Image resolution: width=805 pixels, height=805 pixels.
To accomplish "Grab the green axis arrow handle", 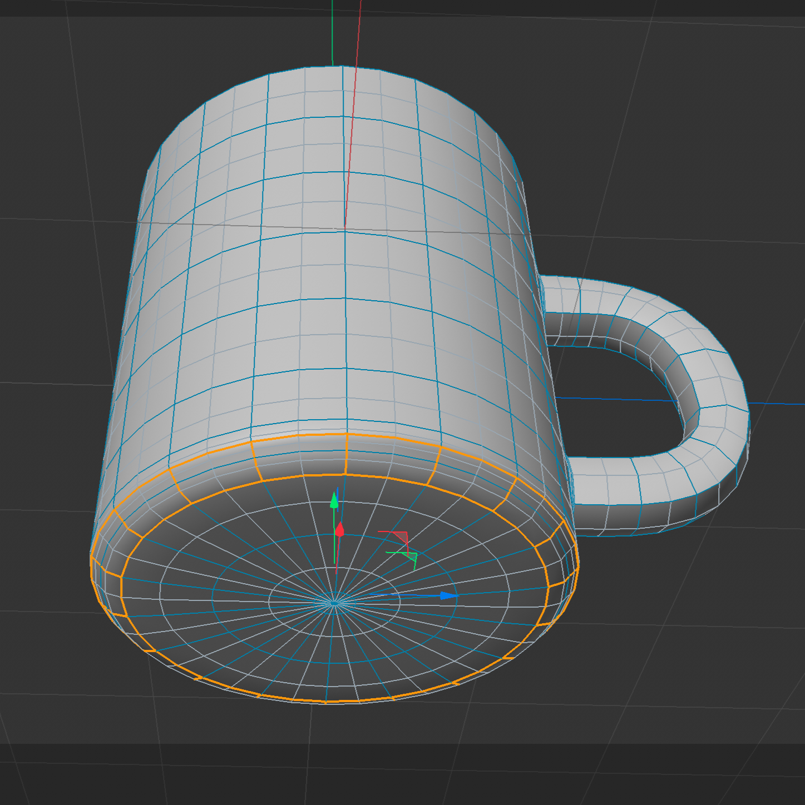I will click(334, 500).
